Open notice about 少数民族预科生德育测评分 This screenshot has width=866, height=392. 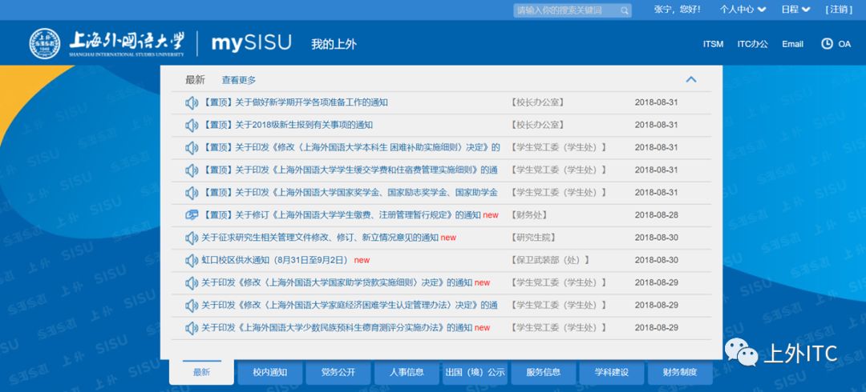pos(337,328)
